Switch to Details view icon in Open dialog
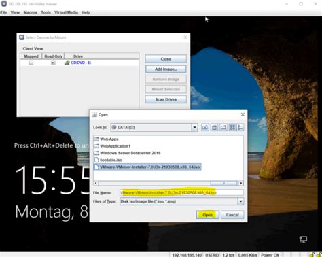Image resolution: width=322 pixels, height=257 pixels. tap(240, 127)
